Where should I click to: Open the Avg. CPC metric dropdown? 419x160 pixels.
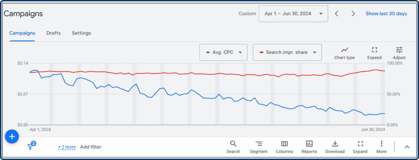coord(223,52)
